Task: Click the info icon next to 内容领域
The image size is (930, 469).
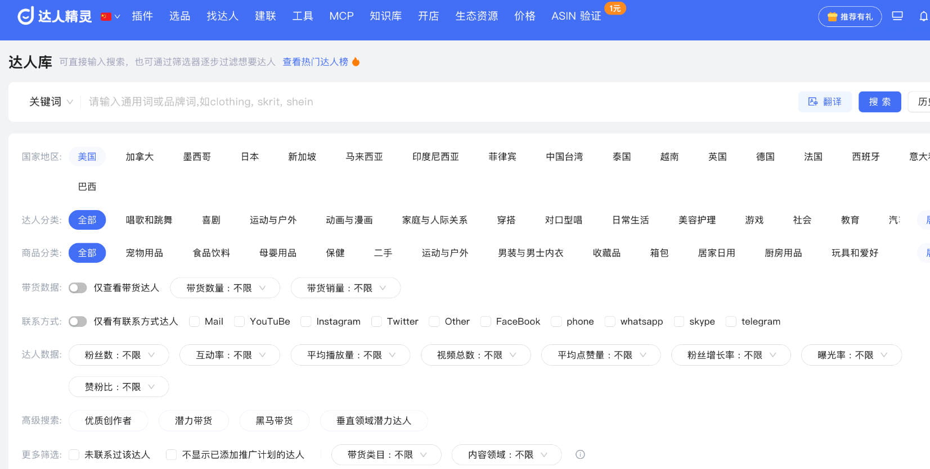Action: click(580, 454)
